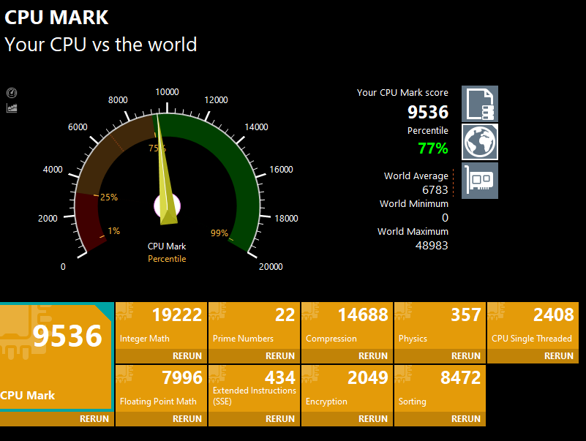
Task: Switch to the distribution chart view icon
Action: tap(12, 108)
